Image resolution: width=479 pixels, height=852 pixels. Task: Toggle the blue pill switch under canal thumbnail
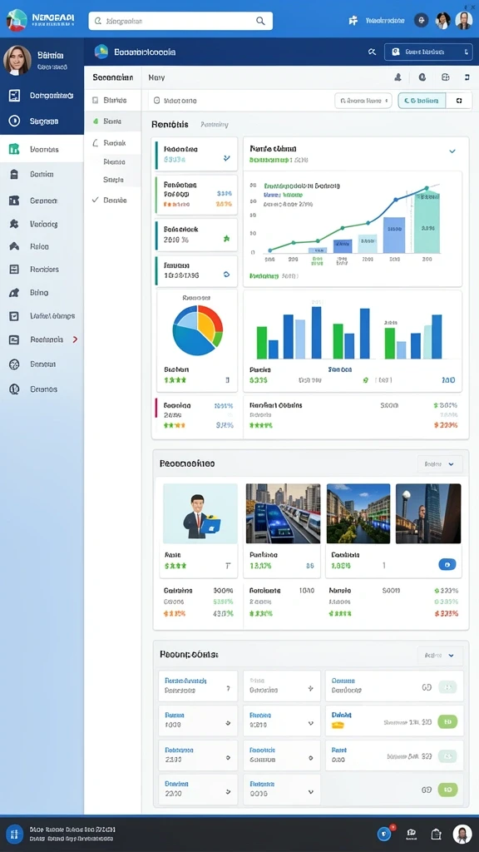click(447, 565)
